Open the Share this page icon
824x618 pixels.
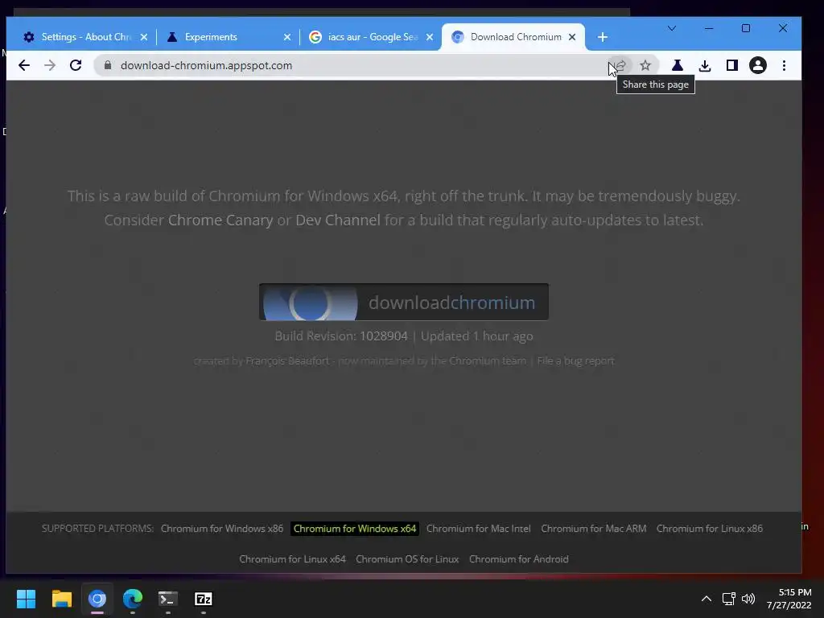620,65
